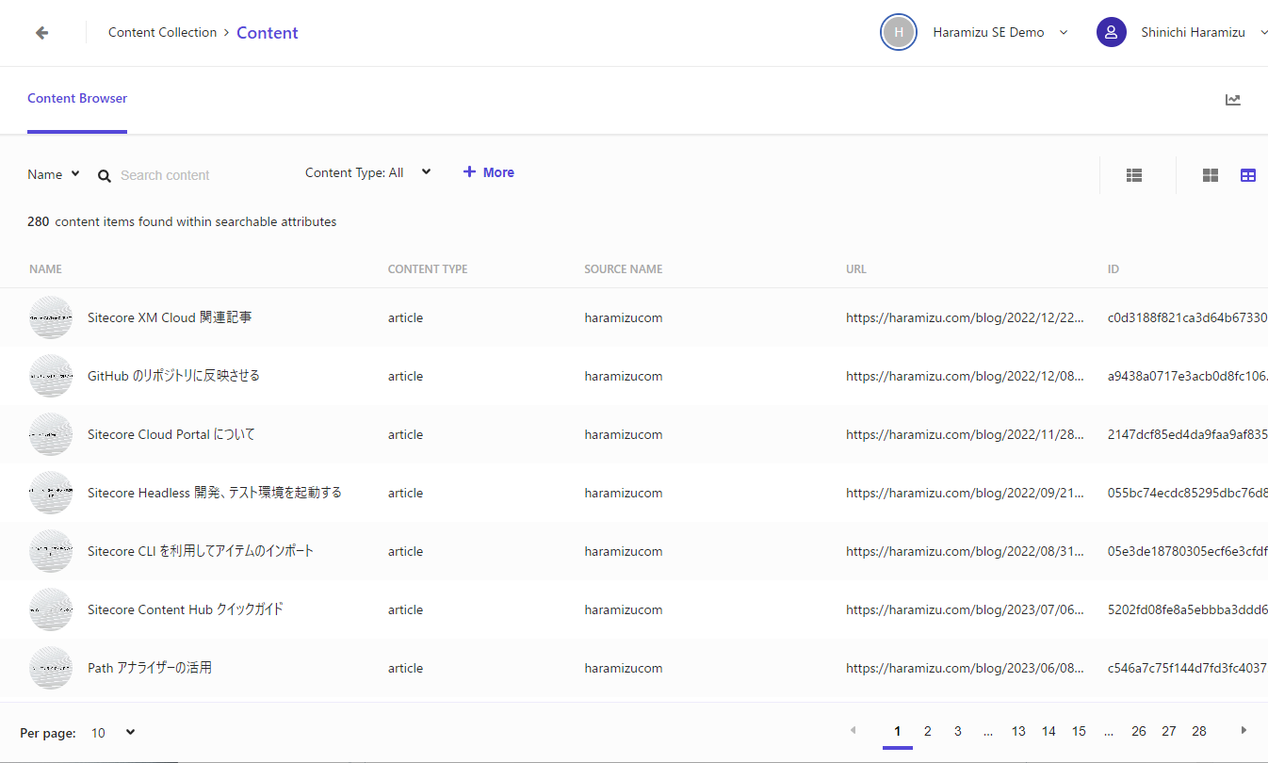Image resolution: width=1268 pixels, height=763 pixels.
Task: Select the Content Browser tab
Action: [77, 99]
